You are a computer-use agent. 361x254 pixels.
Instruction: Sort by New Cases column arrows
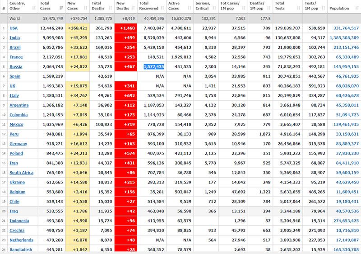pos(86,8)
